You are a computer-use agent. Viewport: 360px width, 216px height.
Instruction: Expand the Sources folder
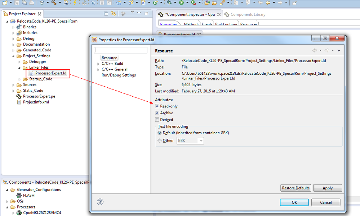(13, 85)
